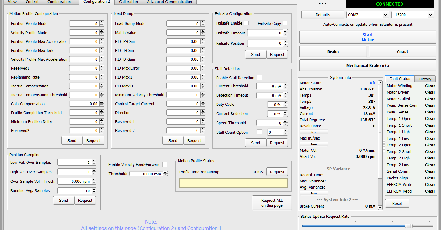Click the Running Avg. Samples stepper

[x=94, y=191]
